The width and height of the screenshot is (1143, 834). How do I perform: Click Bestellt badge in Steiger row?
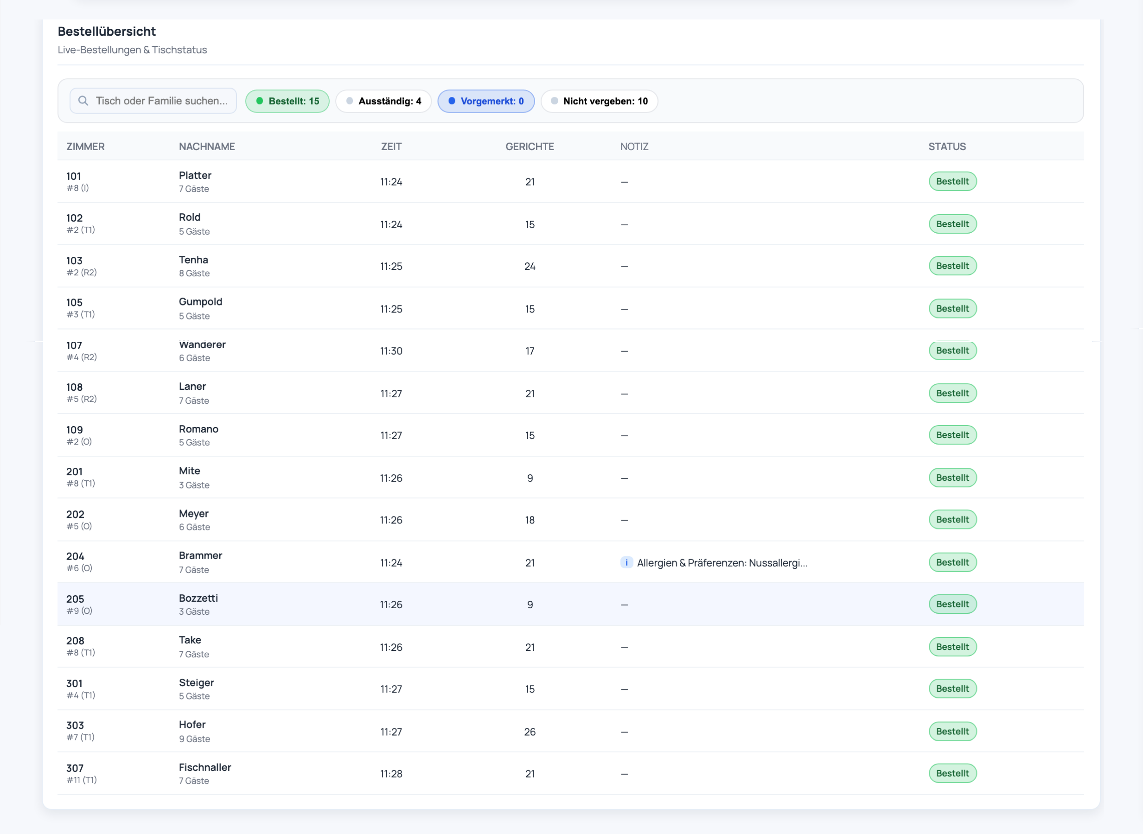click(952, 688)
